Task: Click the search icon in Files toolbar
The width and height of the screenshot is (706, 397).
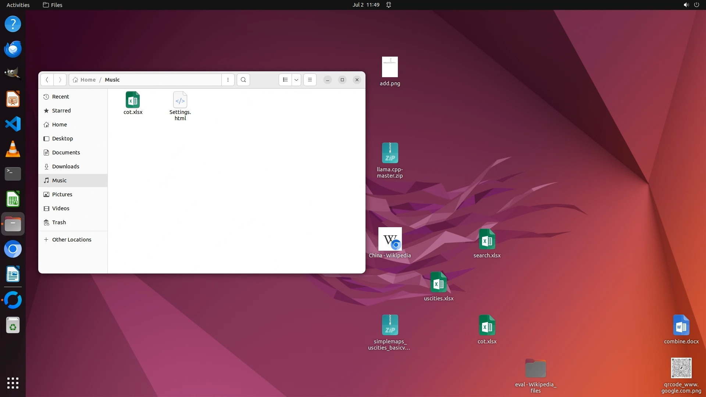Action: 243,80
